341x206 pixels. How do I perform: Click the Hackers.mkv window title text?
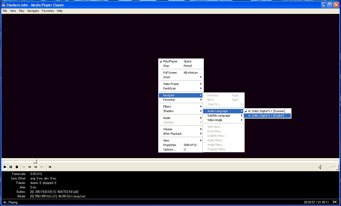pyautogui.click(x=36, y=5)
